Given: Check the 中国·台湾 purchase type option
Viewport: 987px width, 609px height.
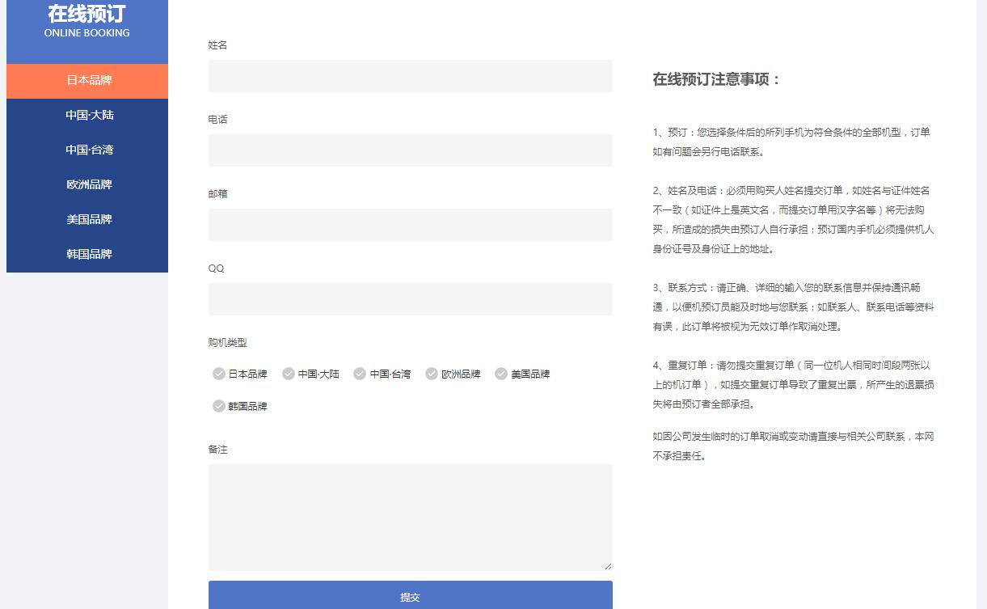Looking at the screenshot, I should (360, 374).
